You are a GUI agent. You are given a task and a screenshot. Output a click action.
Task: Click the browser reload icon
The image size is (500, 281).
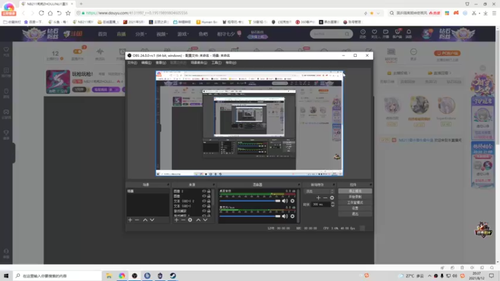(41, 13)
